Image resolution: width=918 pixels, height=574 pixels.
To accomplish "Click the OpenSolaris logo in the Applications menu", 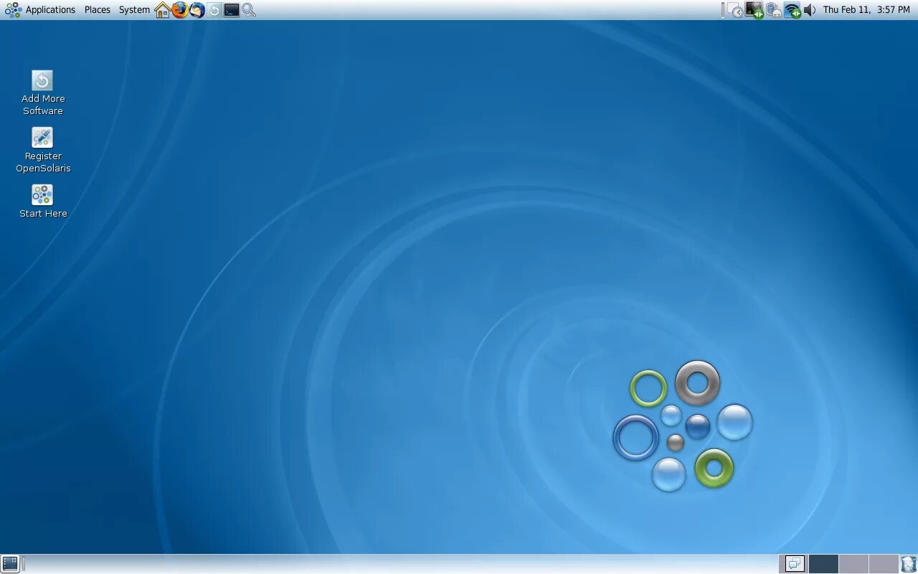I will pyautogui.click(x=13, y=10).
